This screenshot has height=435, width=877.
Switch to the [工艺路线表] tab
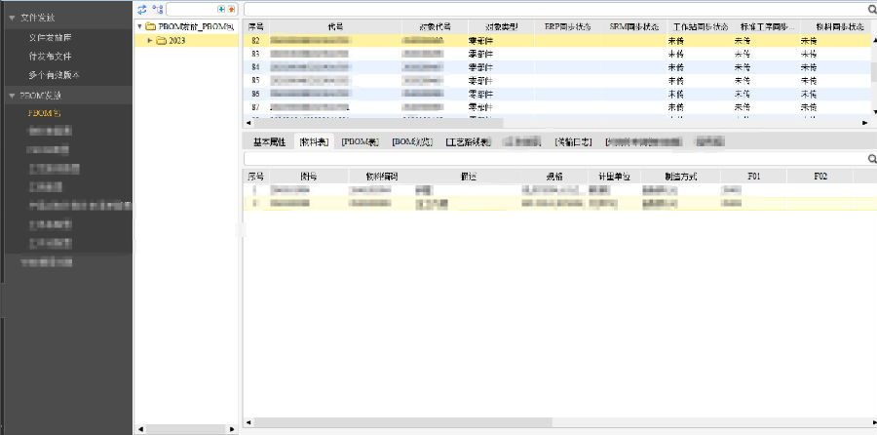(x=468, y=142)
